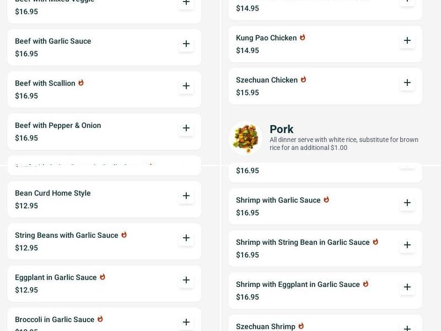Open the Pork category thumbnail image

[x=245, y=138]
